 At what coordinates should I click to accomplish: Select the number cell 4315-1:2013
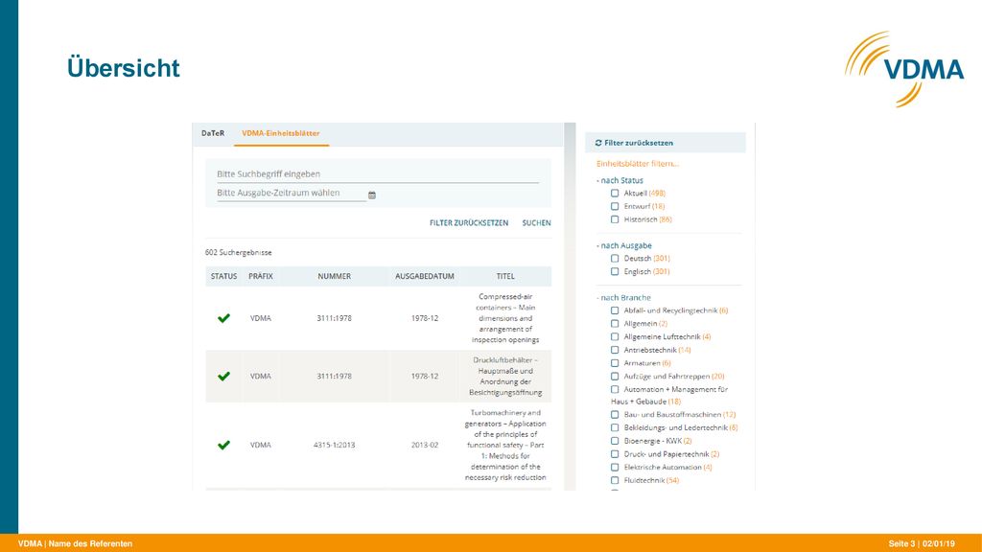[335, 445]
